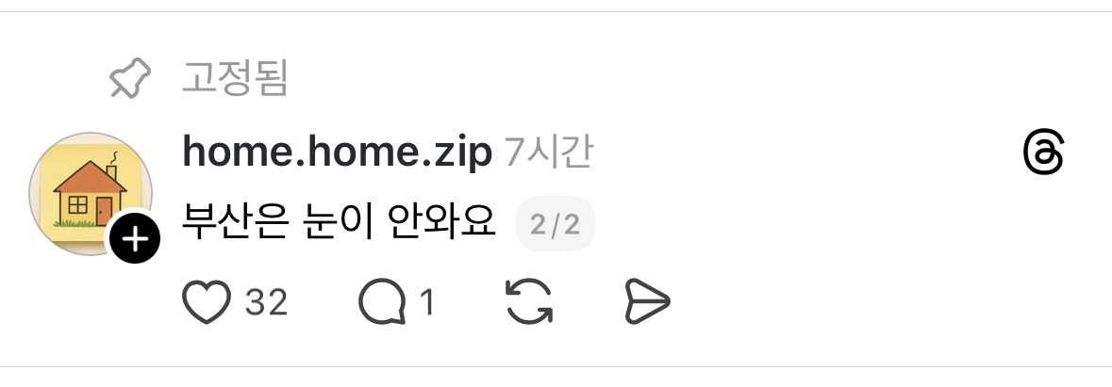The width and height of the screenshot is (1112, 387).
Task: Open the post text 부산은 눈이 안와요
Action: [x=339, y=221]
